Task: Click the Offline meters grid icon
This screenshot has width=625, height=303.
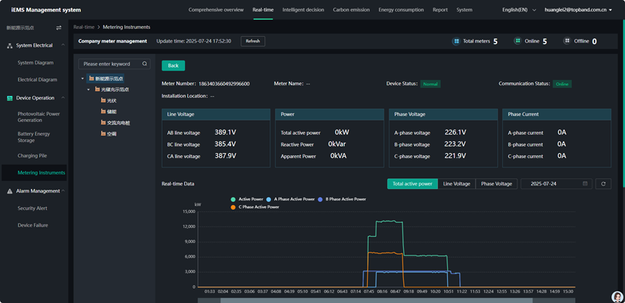Action: coord(566,40)
